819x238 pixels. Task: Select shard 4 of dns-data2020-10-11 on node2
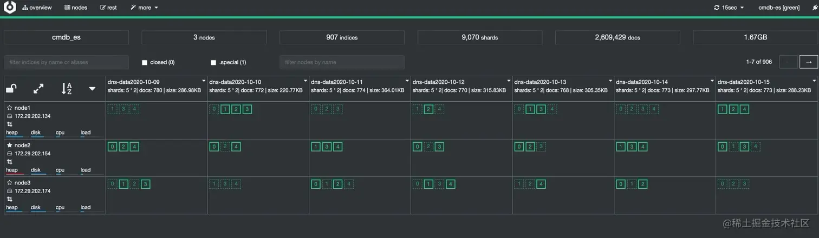click(337, 147)
